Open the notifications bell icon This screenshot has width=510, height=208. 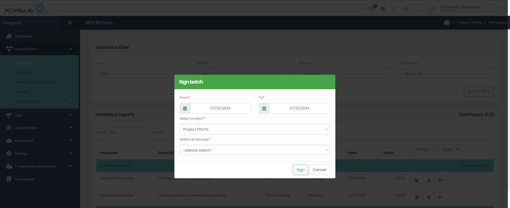(406, 9)
